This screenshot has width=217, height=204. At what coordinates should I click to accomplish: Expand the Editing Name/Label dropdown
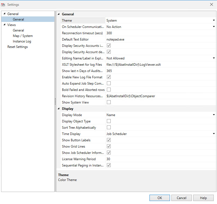214,58
